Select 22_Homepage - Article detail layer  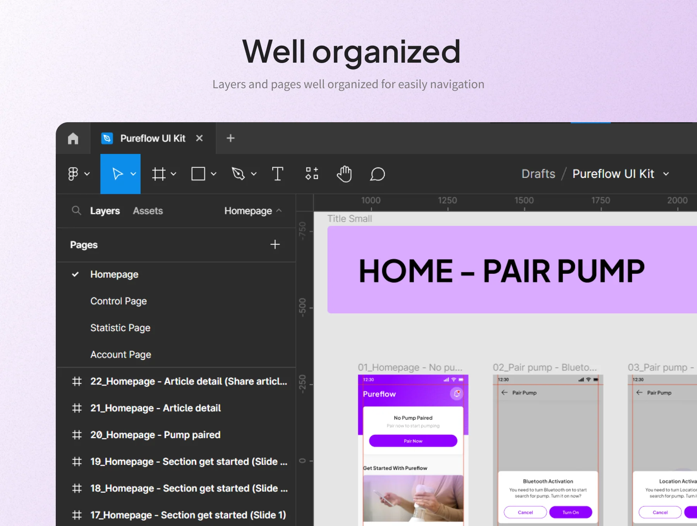176,381
